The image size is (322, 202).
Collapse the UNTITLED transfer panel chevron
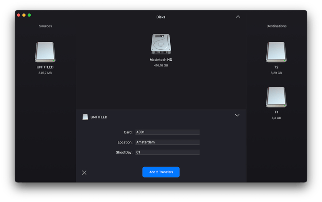click(x=237, y=115)
